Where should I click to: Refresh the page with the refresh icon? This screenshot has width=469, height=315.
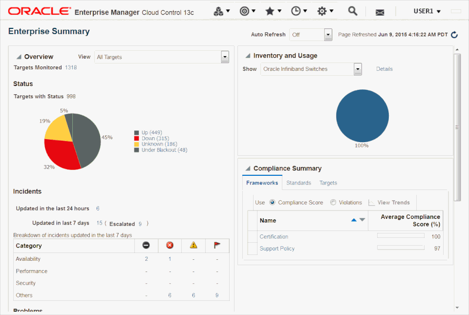[454, 35]
